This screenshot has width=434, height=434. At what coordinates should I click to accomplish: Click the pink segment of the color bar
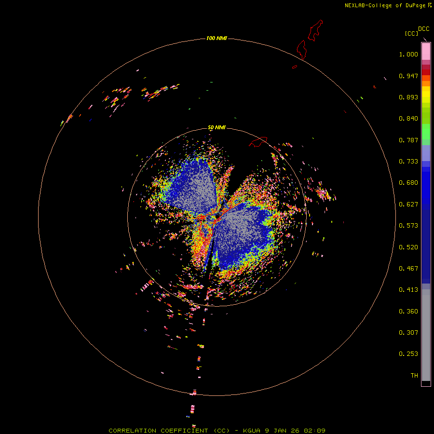(x=426, y=52)
